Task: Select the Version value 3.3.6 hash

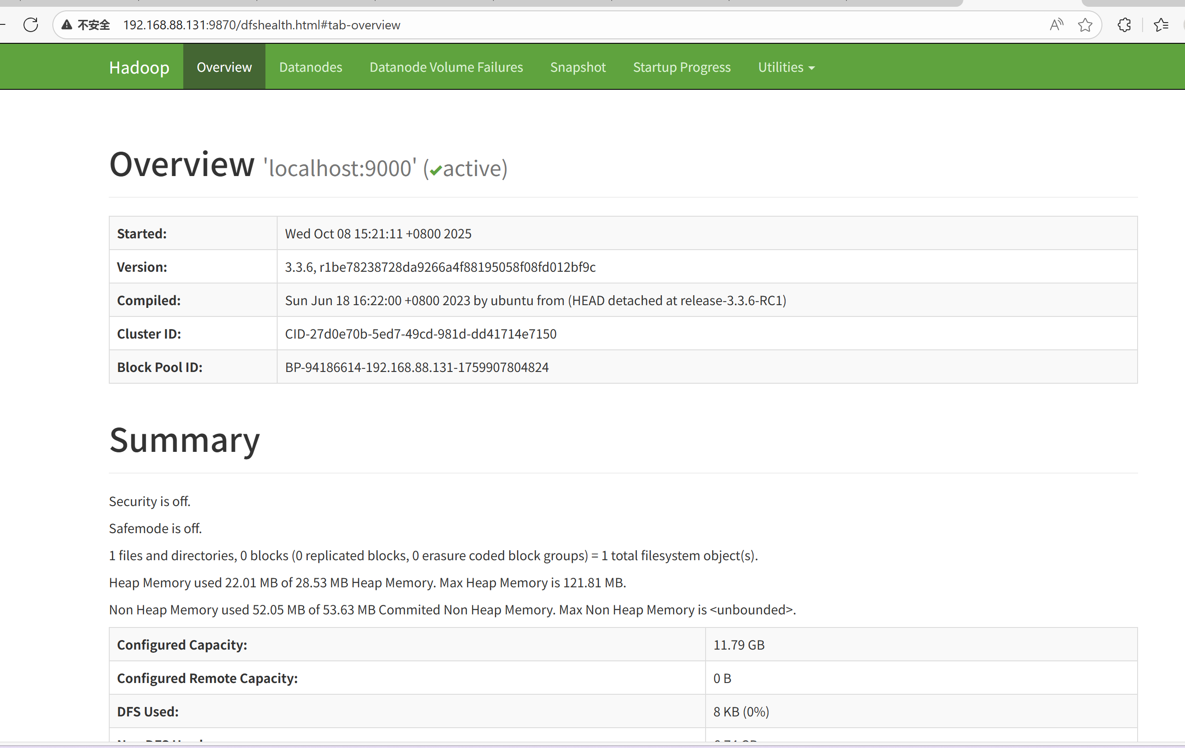Action: click(440, 267)
